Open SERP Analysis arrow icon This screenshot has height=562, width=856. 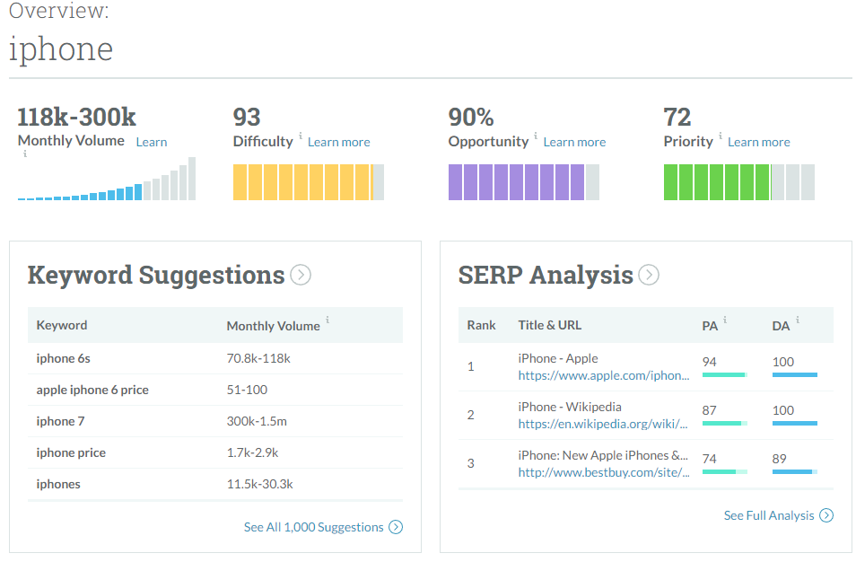point(649,275)
